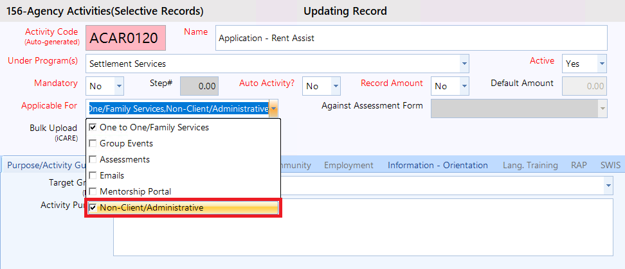Uncheck Non-Client/Administrative option

[93, 208]
